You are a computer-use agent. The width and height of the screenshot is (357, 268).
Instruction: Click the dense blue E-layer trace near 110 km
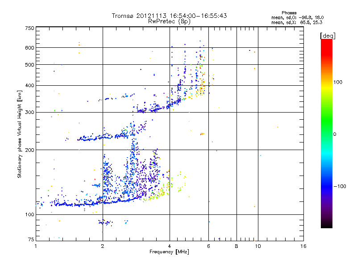(x=95, y=203)
